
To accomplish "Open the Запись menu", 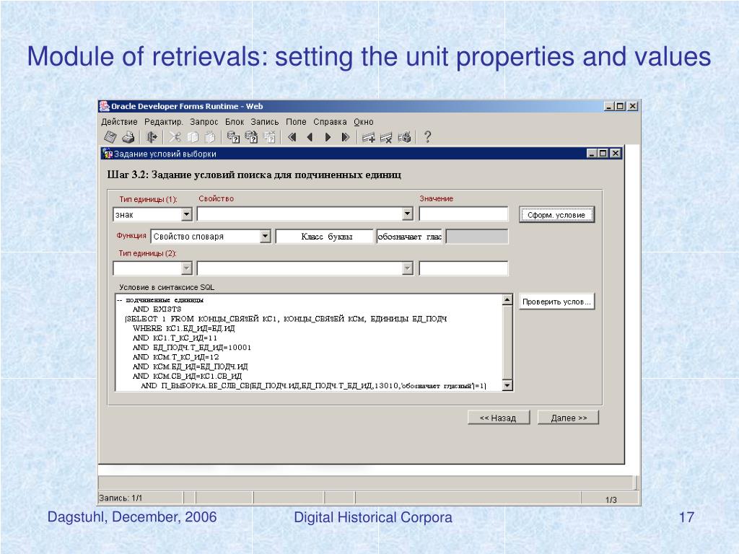I will [264, 122].
